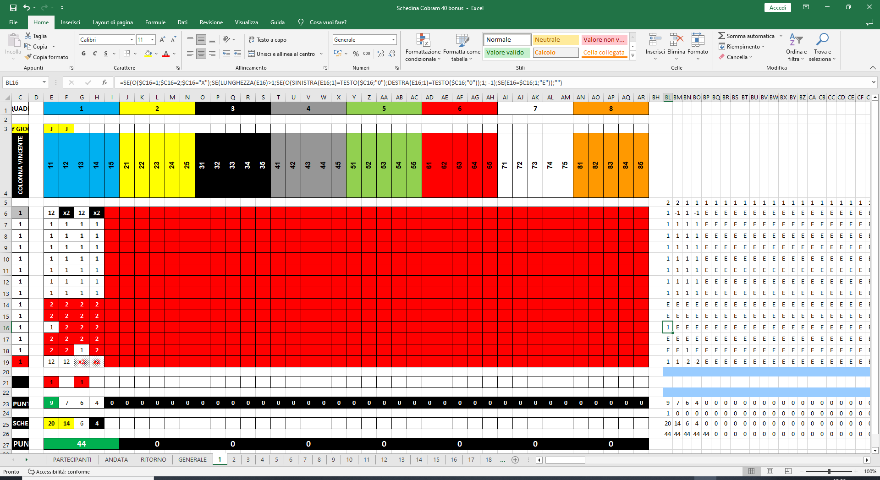The height and width of the screenshot is (480, 880).
Task: Switch to Page Layout view in status bar
Action: pyautogui.click(x=770, y=471)
